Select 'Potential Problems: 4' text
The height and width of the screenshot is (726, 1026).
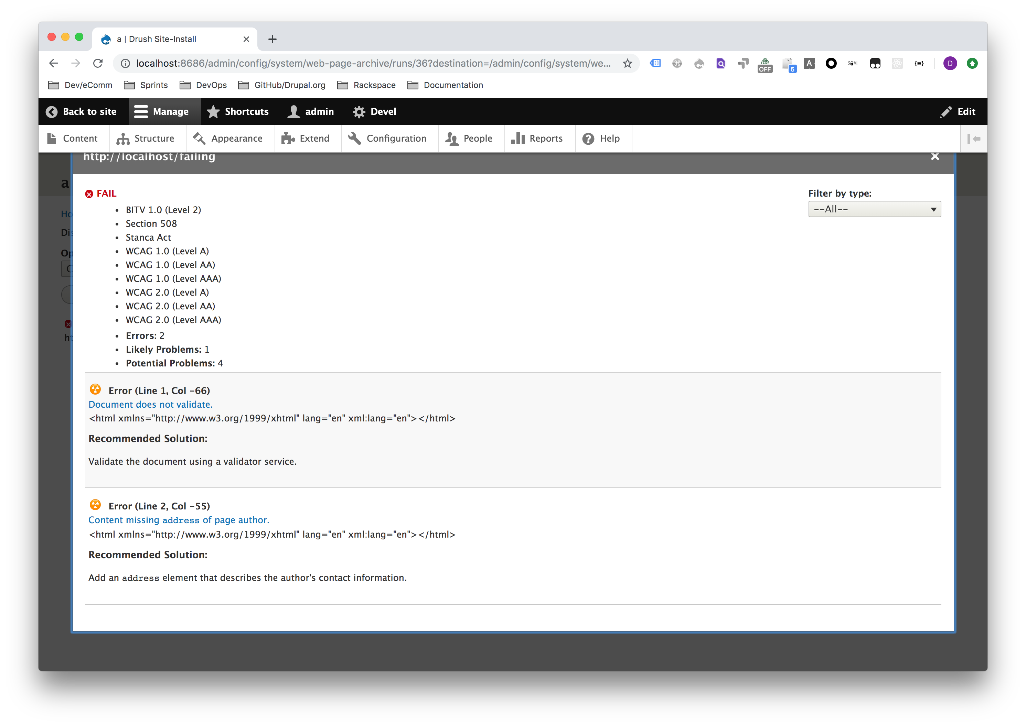pyautogui.click(x=174, y=363)
